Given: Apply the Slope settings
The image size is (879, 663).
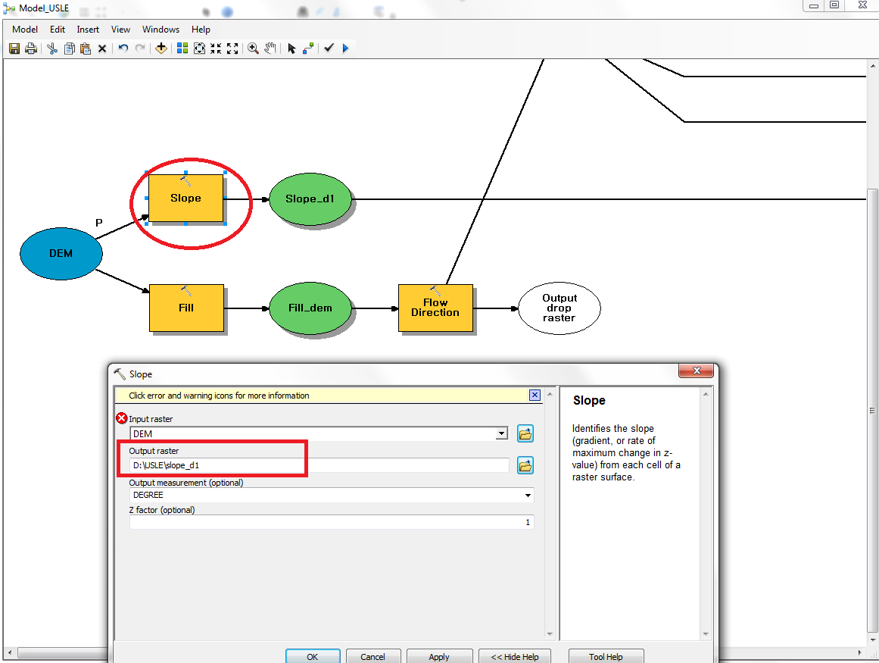Looking at the screenshot, I should click(x=439, y=656).
